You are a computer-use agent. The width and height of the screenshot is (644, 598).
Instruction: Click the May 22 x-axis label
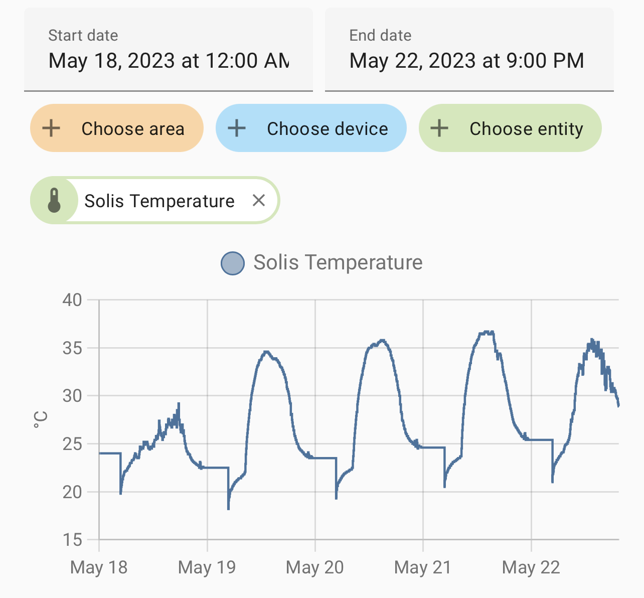[x=531, y=567]
